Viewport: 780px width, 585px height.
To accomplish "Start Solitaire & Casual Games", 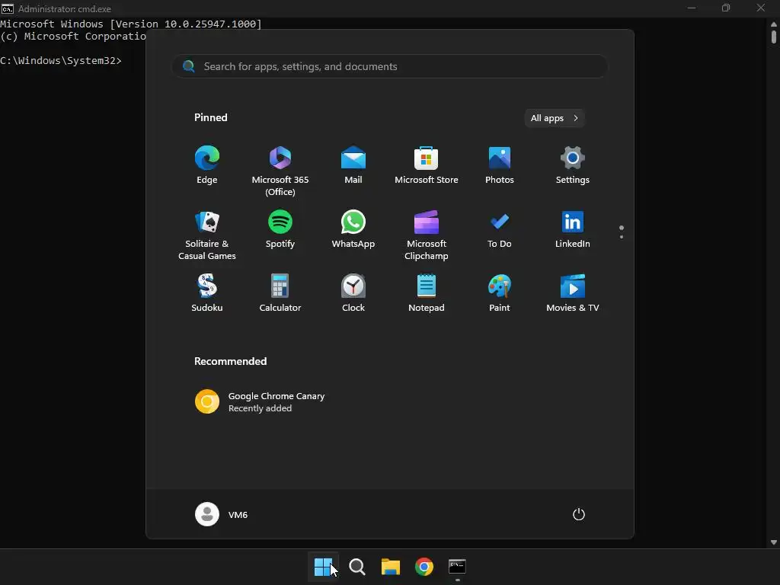I will point(207,235).
